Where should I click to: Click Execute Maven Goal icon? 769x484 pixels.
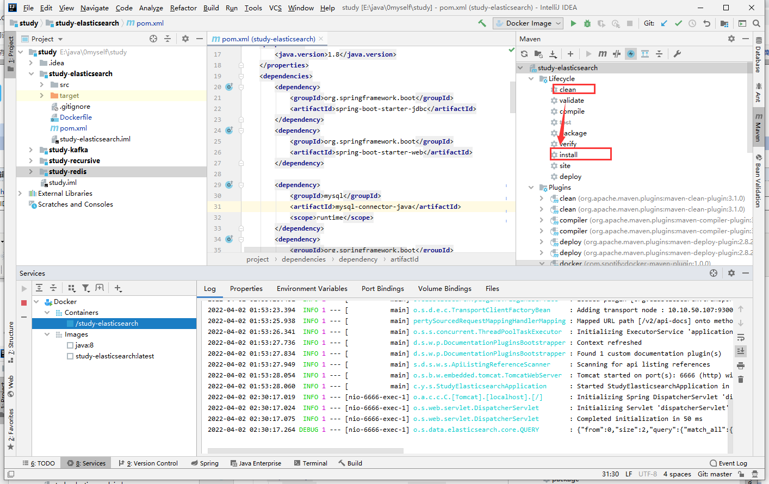pyautogui.click(x=603, y=54)
